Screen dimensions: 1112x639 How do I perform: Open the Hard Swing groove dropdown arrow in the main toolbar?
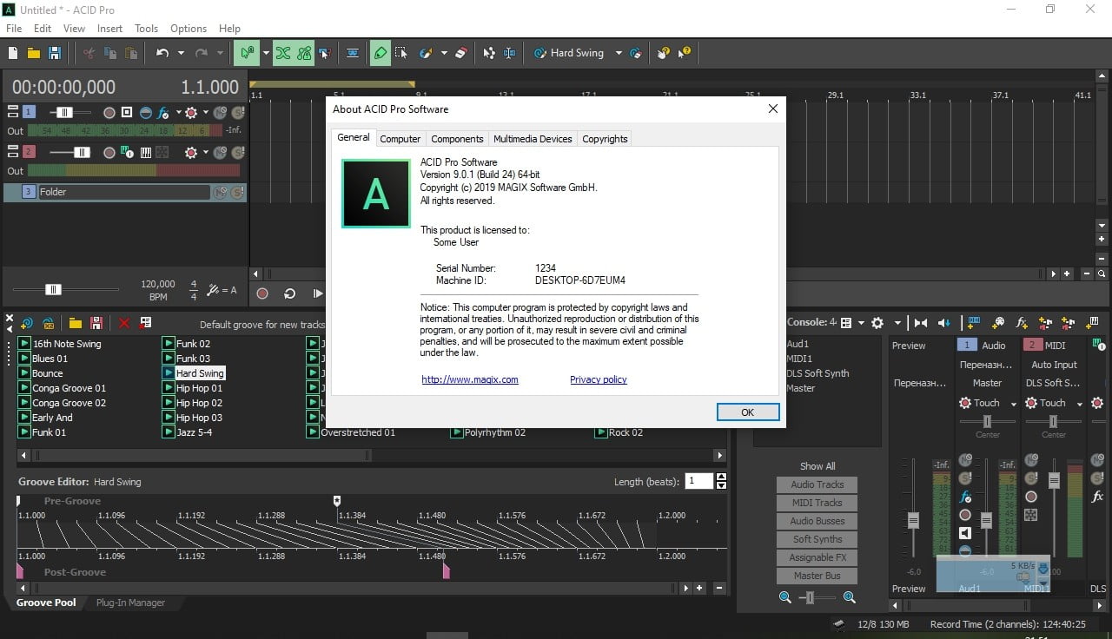619,53
